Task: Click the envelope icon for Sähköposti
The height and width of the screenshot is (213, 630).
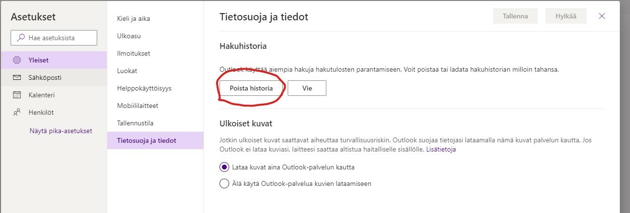Action: [17, 77]
